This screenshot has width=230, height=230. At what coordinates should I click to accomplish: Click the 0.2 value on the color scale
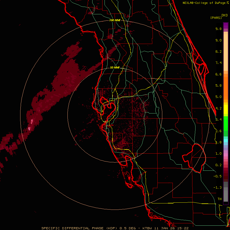(x=218, y=165)
